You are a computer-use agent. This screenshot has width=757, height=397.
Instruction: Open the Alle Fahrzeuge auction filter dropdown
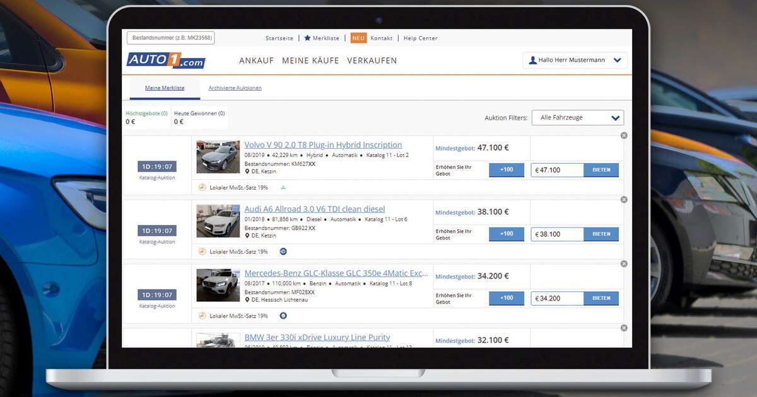pyautogui.click(x=577, y=118)
